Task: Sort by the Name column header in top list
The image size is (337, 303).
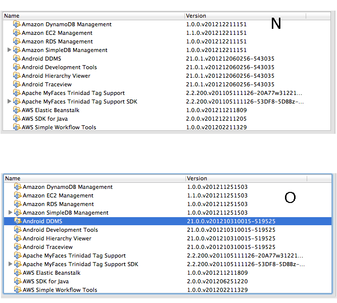Action: click(x=93, y=16)
